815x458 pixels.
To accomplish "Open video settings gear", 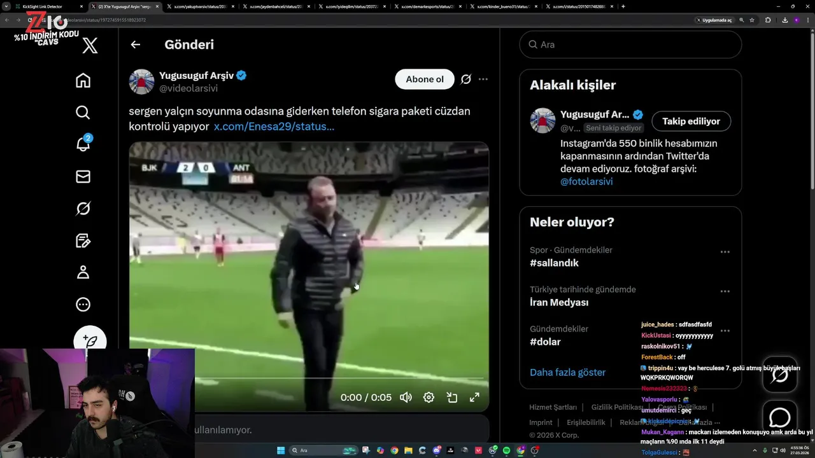I will click(429, 398).
